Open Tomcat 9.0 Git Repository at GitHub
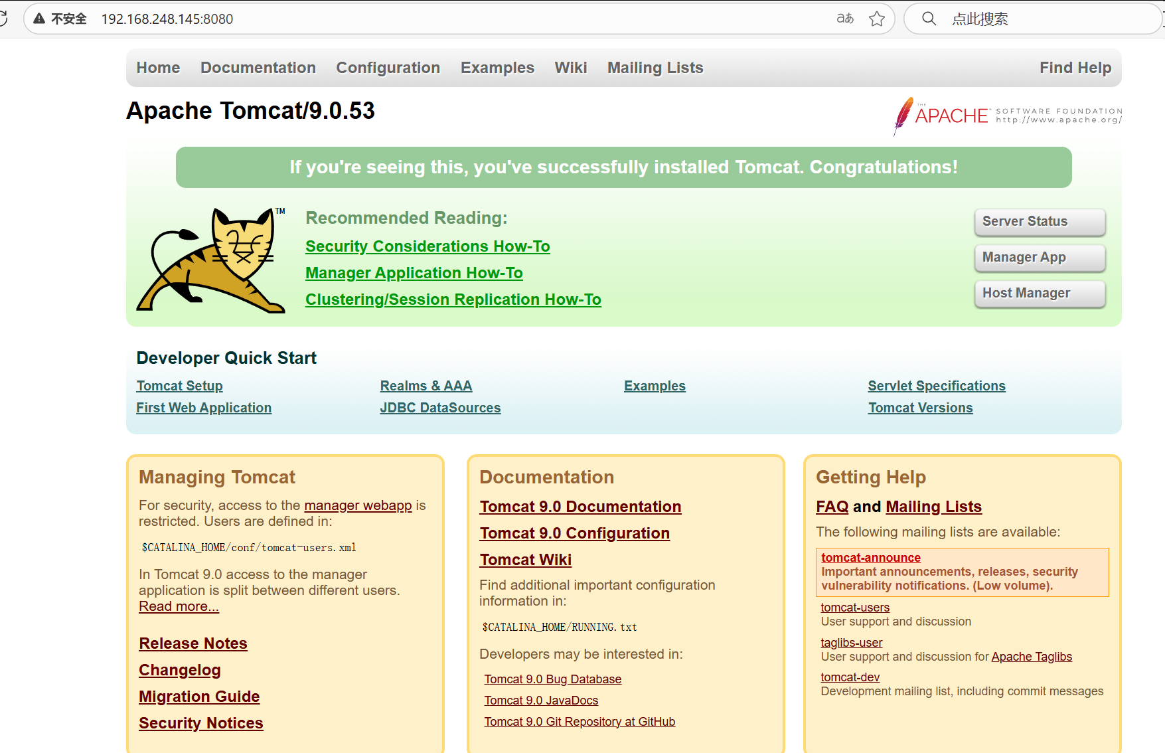 [580, 722]
